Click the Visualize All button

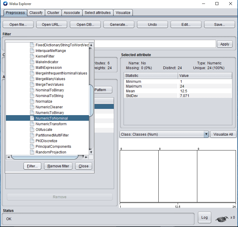pyautogui.click(x=223, y=134)
